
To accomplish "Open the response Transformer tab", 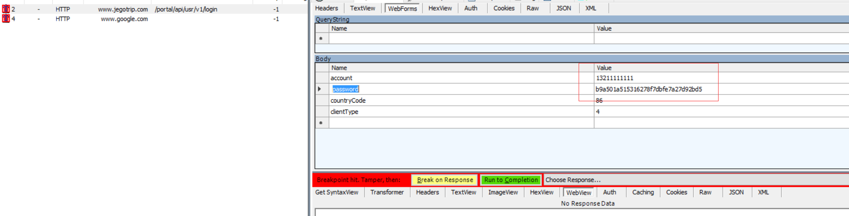I will 387,192.
